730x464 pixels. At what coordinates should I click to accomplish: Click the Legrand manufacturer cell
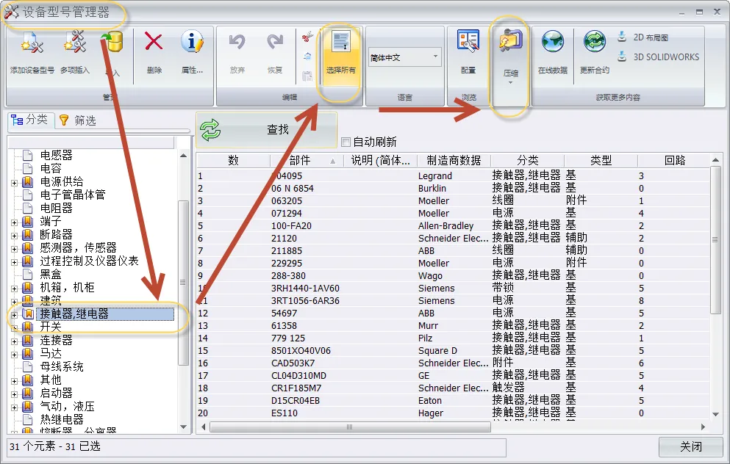pos(434,175)
